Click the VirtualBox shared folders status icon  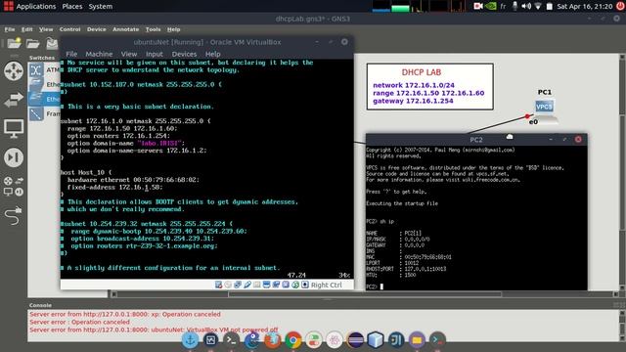coord(256,285)
